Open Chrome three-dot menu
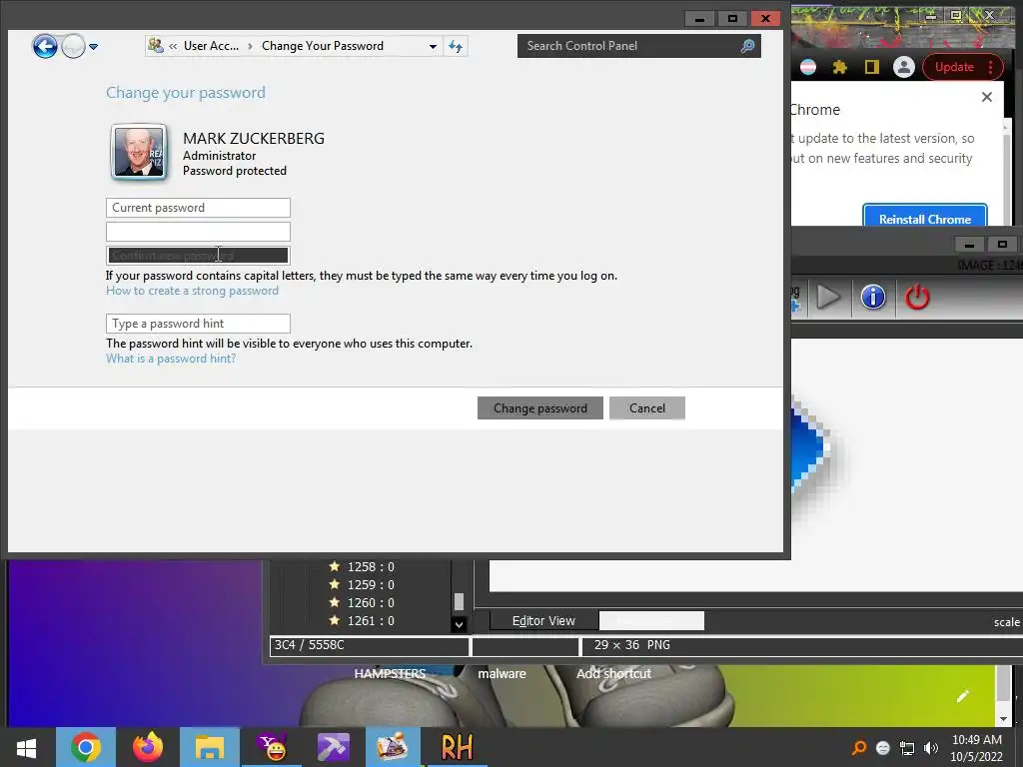The height and width of the screenshot is (767, 1023). (x=991, y=67)
